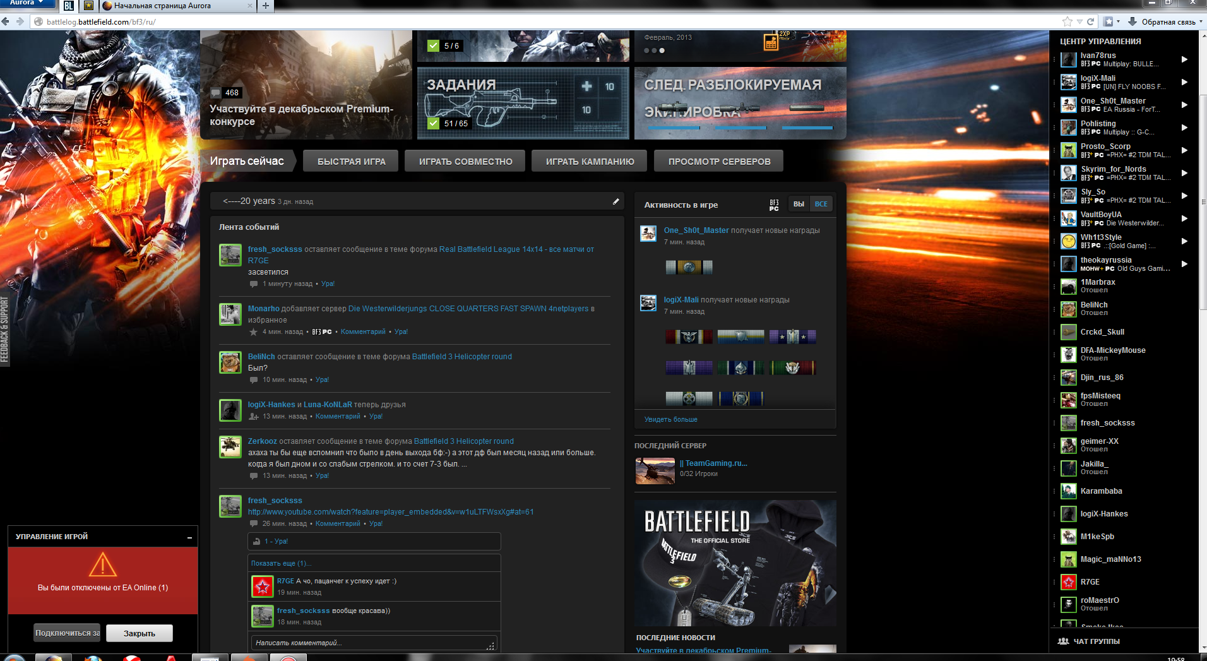Join logiX-Mali game with play arrow
1207x661 pixels.
click(1184, 82)
